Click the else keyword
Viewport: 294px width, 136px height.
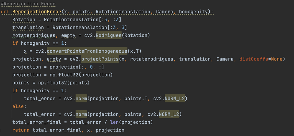(x=18, y=106)
